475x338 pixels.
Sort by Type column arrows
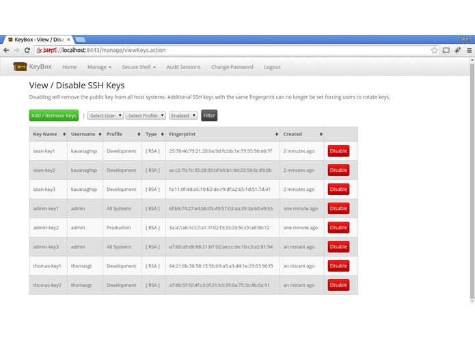(x=163, y=134)
